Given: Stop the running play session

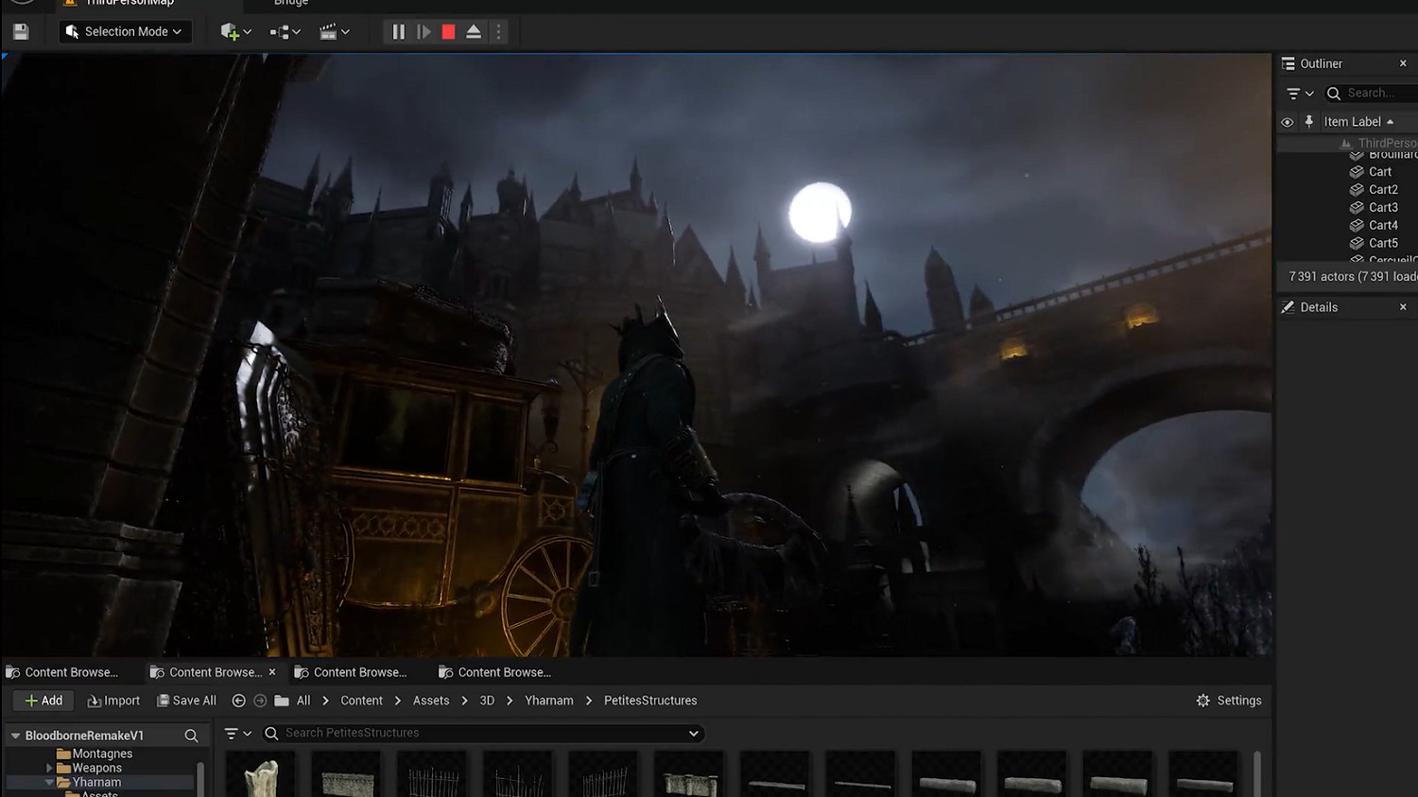Looking at the screenshot, I should point(448,32).
